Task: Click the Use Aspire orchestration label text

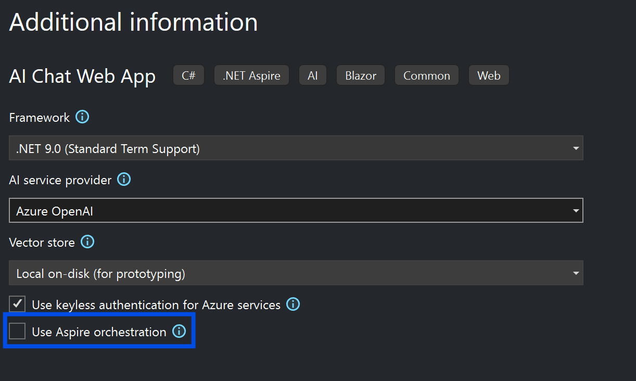Action: click(x=99, y=332)
